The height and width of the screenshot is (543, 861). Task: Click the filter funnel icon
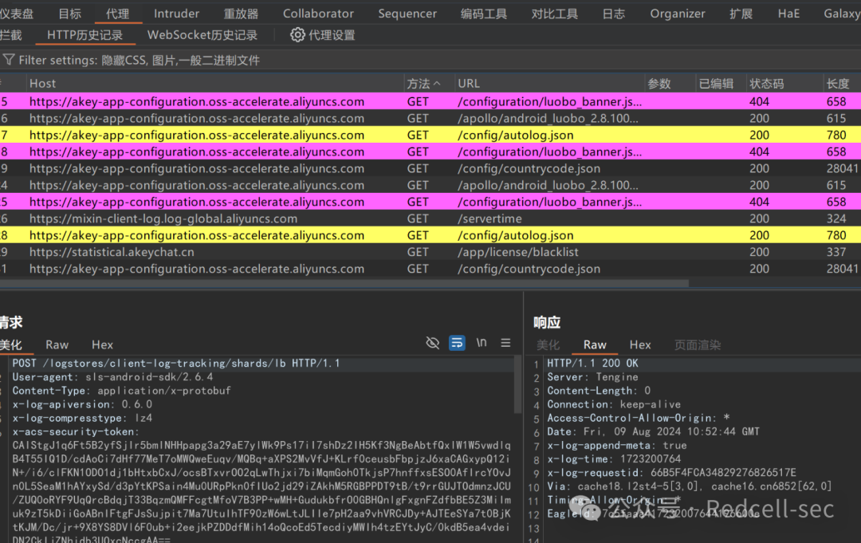tap(9, 60)
